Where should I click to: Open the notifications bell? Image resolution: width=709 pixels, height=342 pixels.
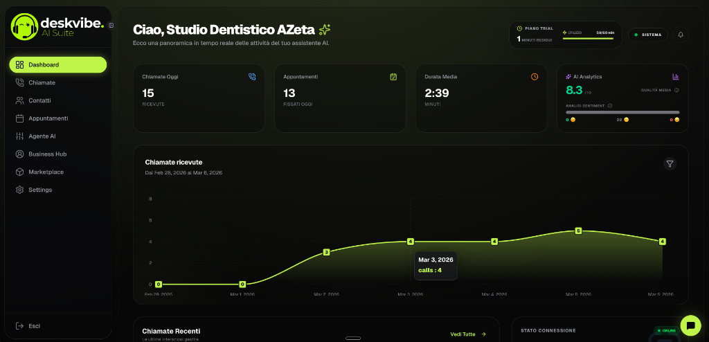pos(680,35)
